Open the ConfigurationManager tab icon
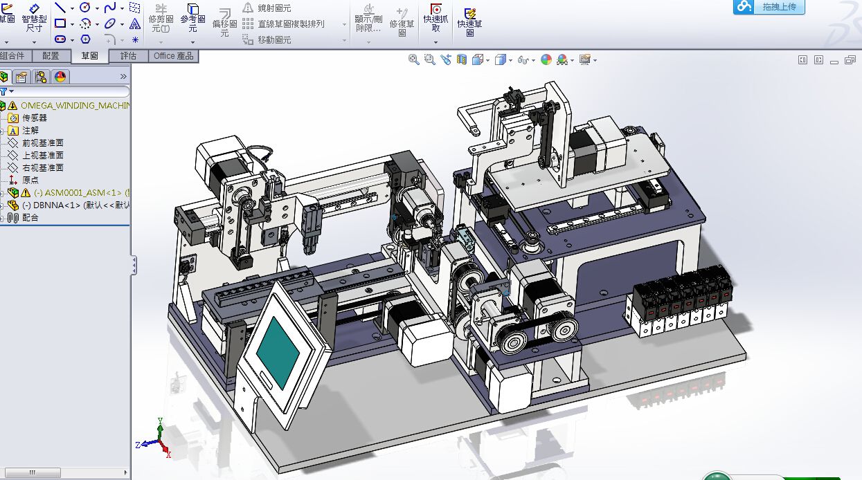The width and height of the screenshot is (862, 480). pyautogui.click(x=41, y=77)
